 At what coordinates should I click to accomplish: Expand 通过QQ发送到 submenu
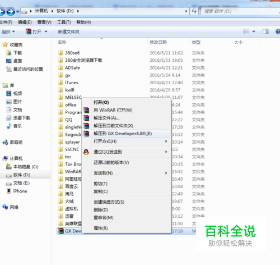point(127,152)
